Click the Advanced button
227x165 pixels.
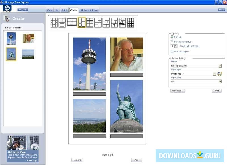coord(177,91)
